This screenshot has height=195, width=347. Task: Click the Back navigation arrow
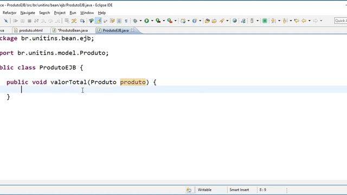click(x=304, y=21)
